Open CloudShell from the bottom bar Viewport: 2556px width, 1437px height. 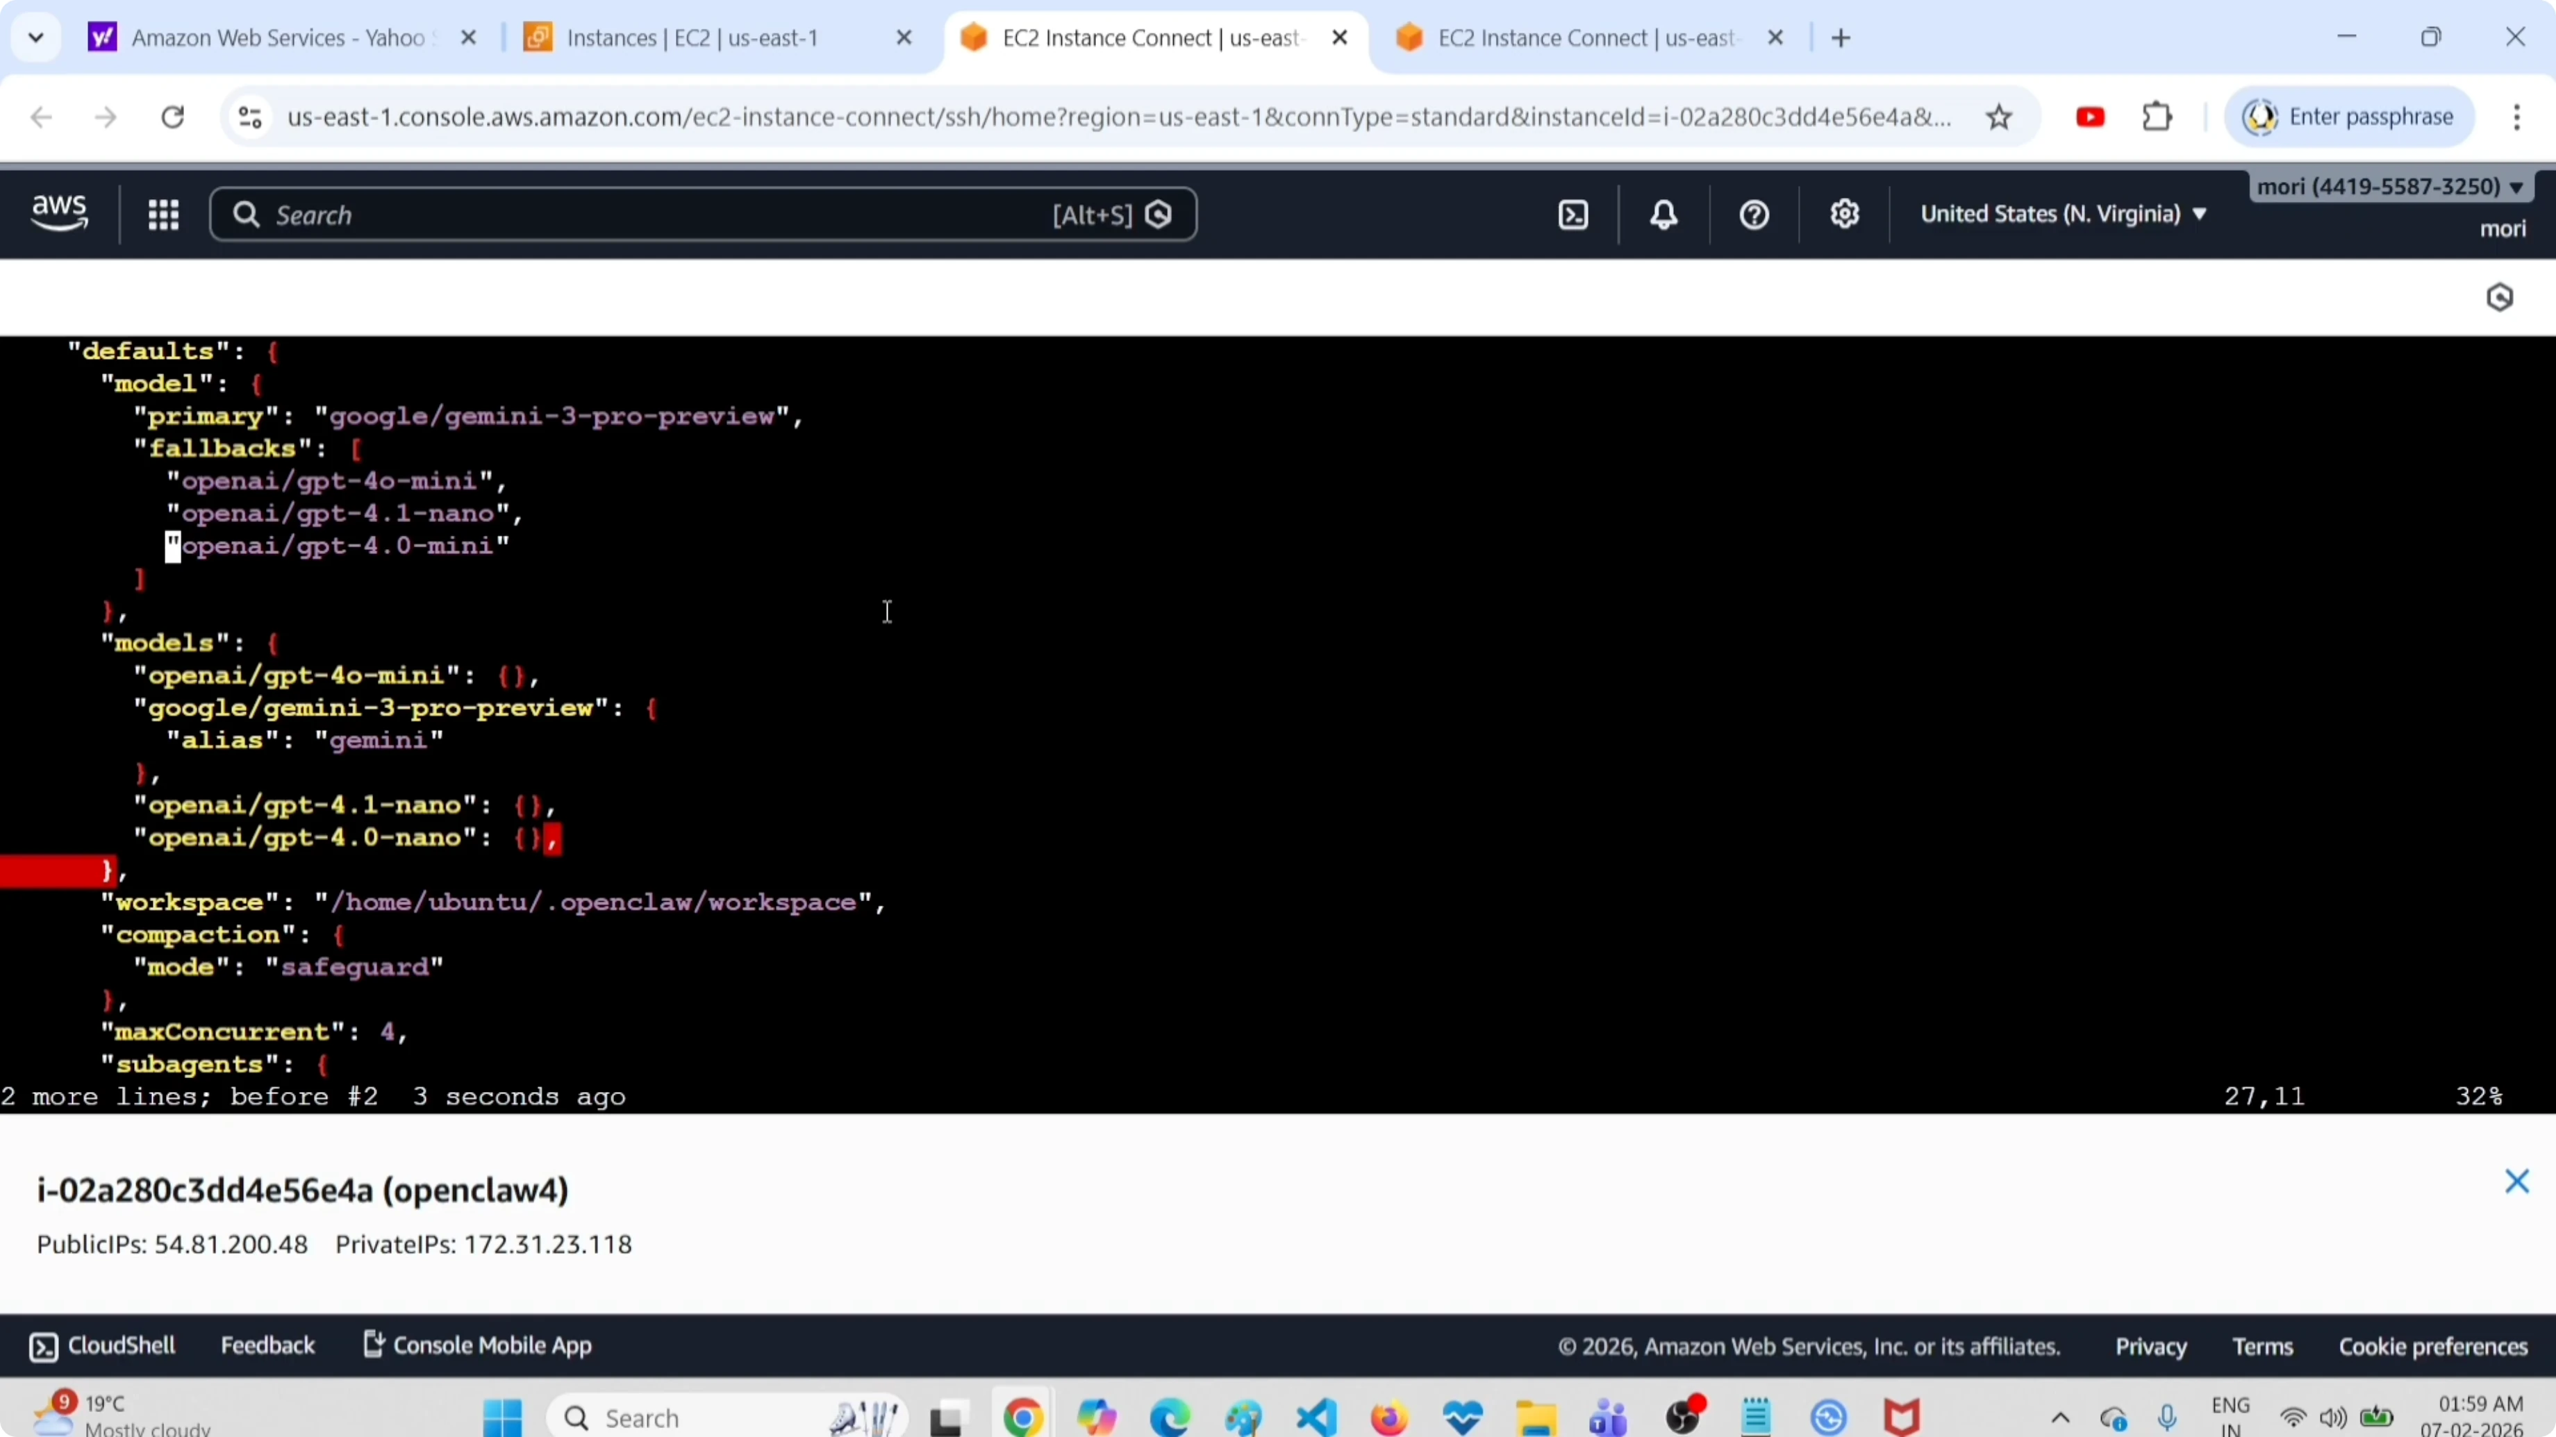pos(103,1346)
